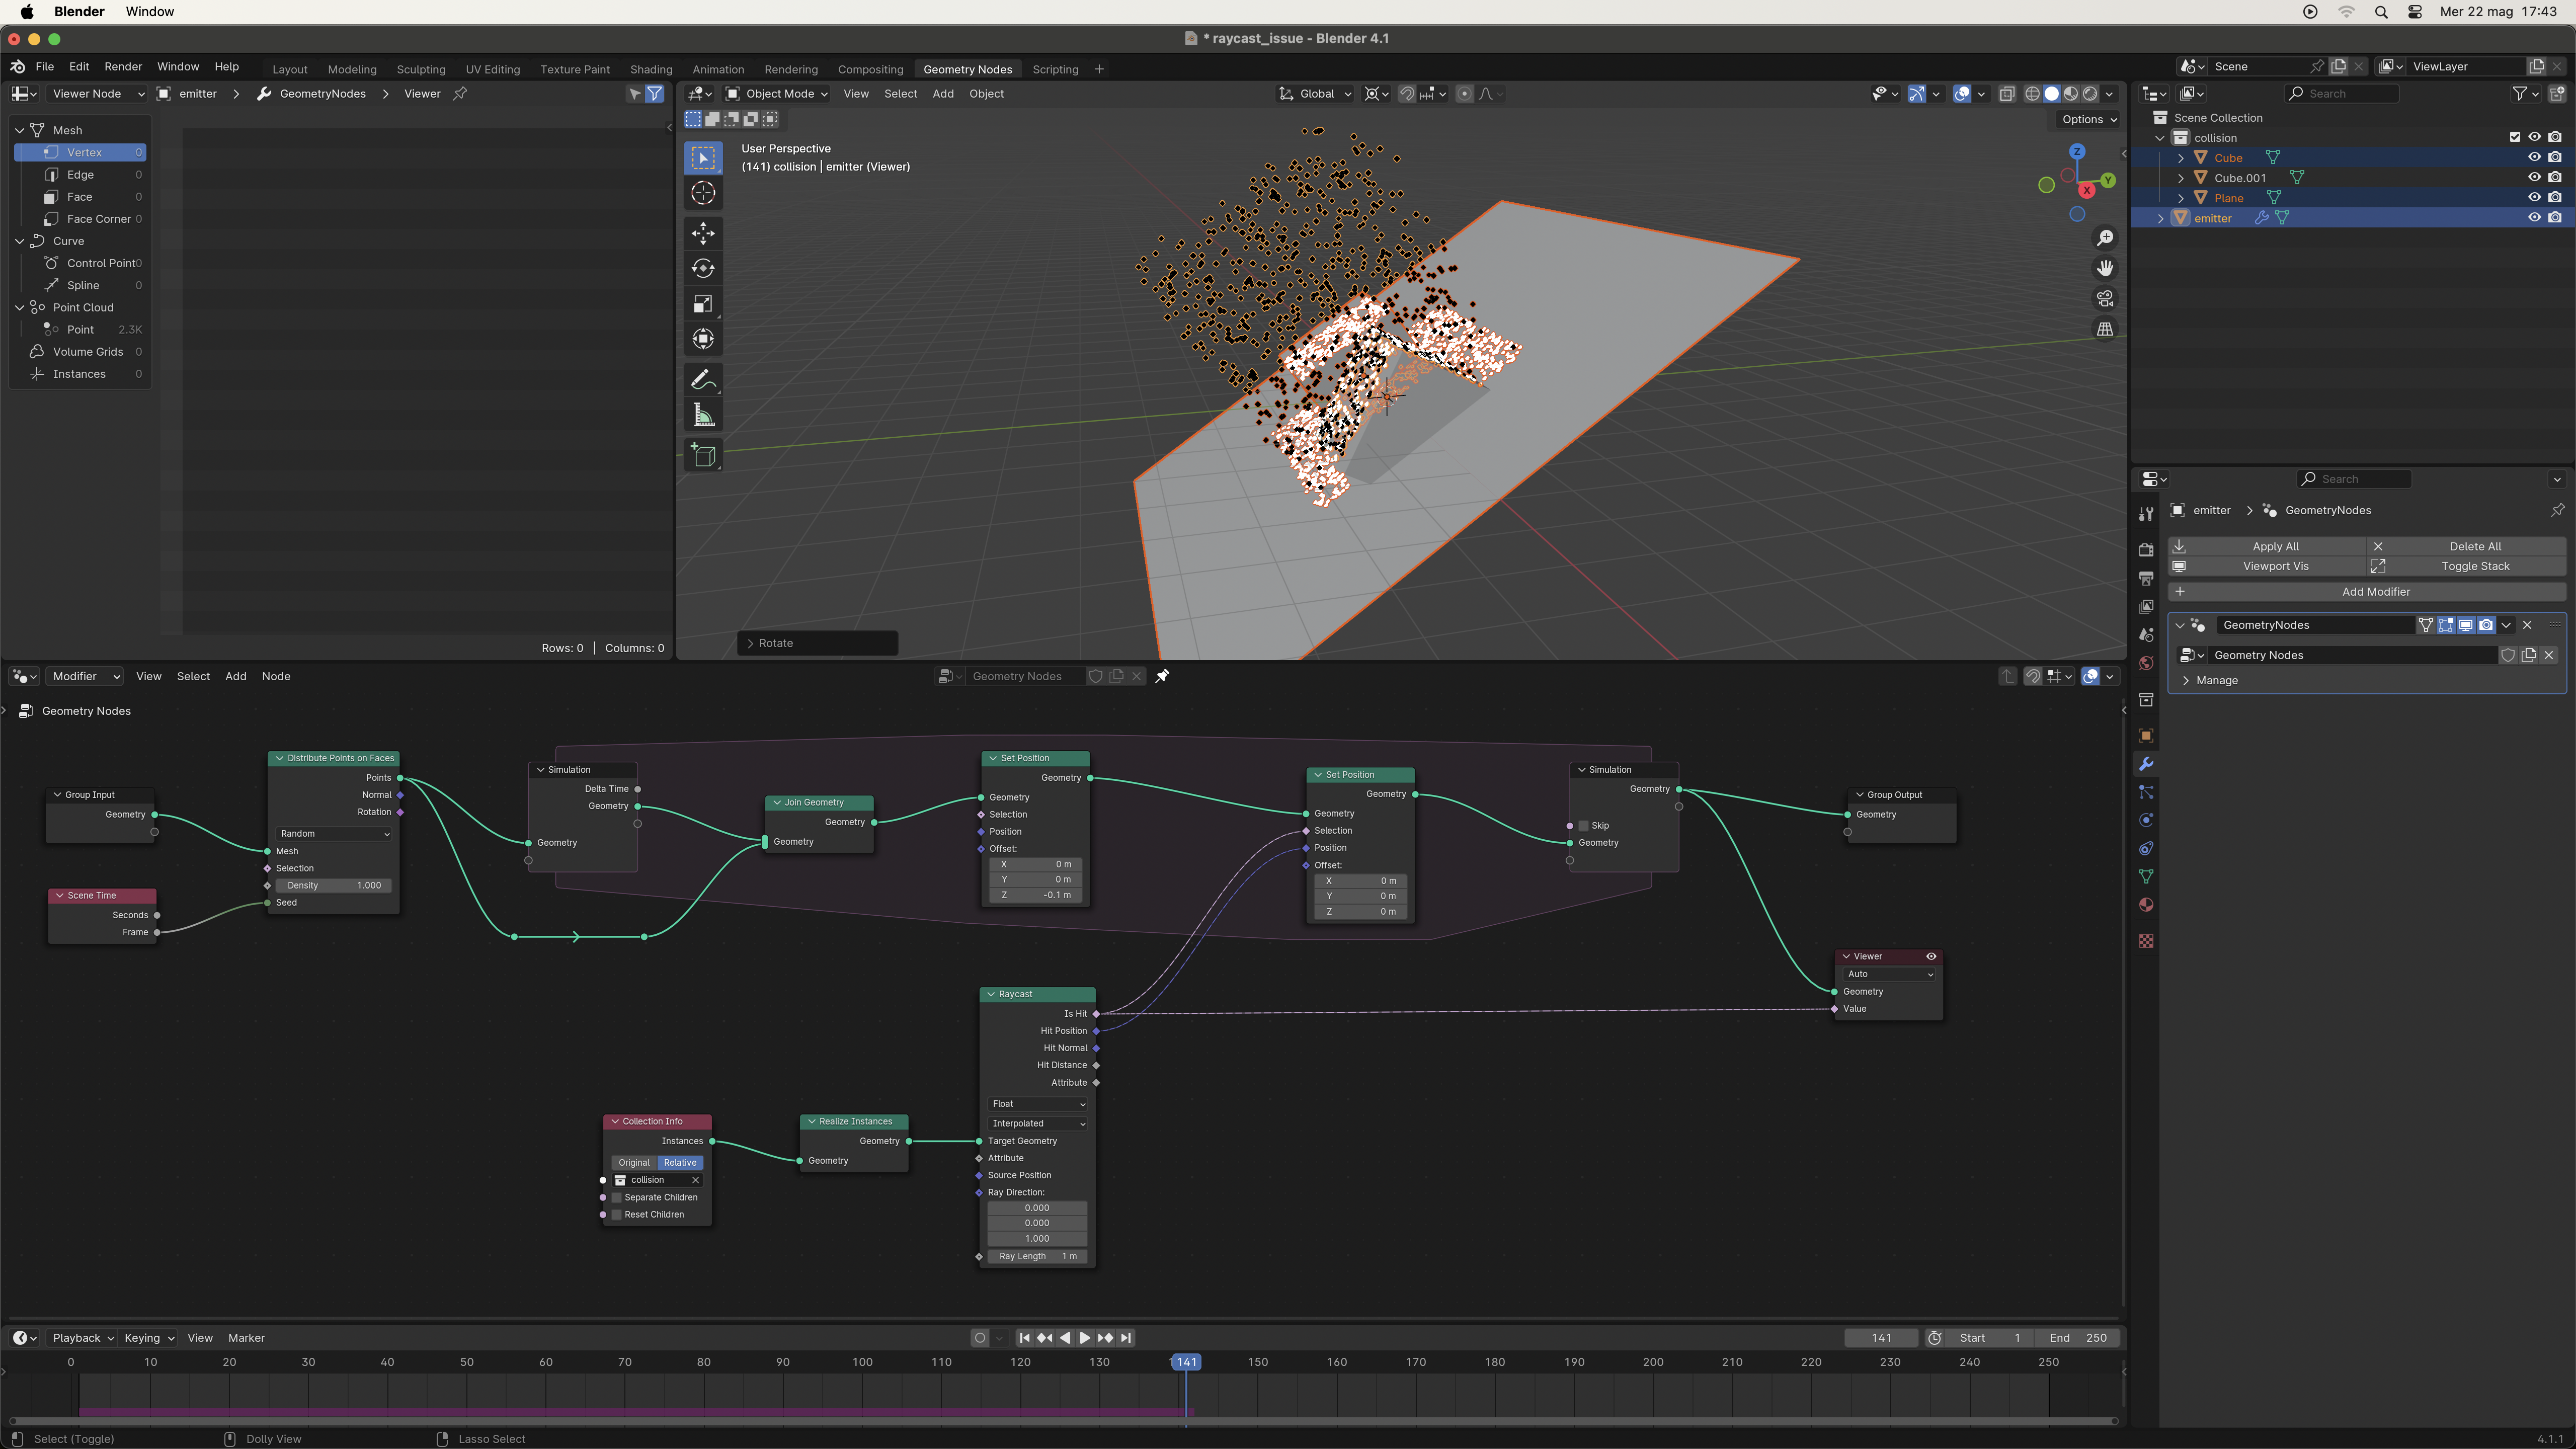Open the Render menu
2576x1449 pixels.
[123, 67]
